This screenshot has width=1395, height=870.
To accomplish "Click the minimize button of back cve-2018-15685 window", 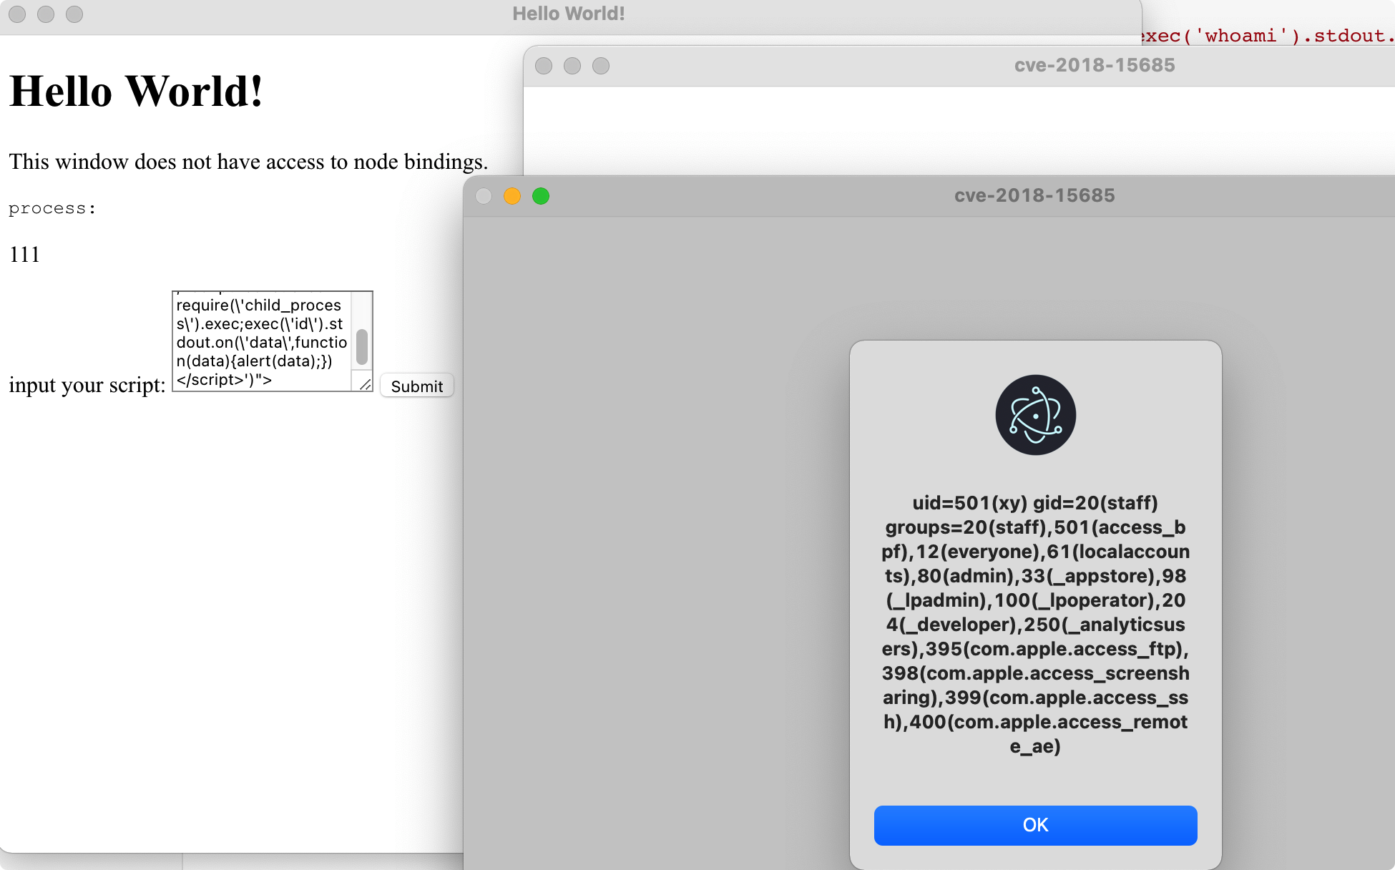I will [572, 66].
